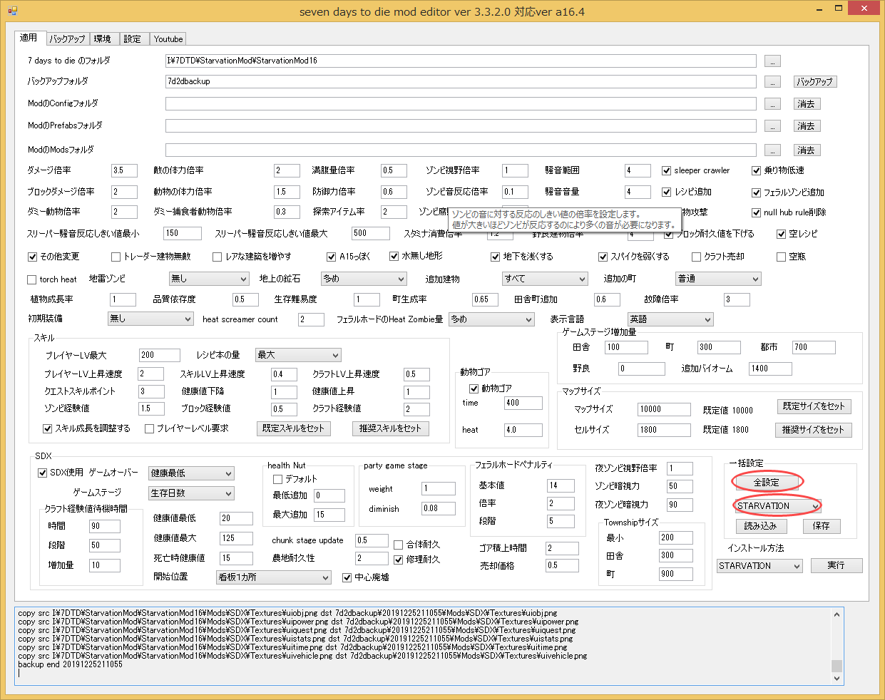This screenshot has width=885, height=700.
Task: Click the 動物ゴア time input field
Action: tap(523, 403)
